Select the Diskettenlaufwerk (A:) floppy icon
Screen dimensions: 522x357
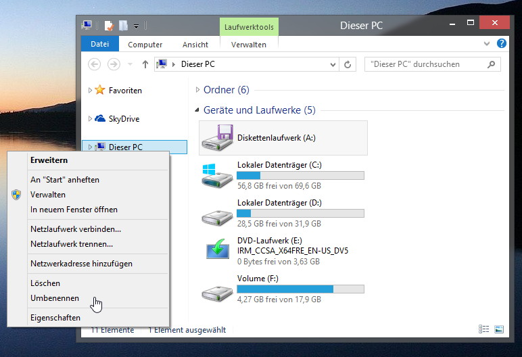tap(218, 137)
